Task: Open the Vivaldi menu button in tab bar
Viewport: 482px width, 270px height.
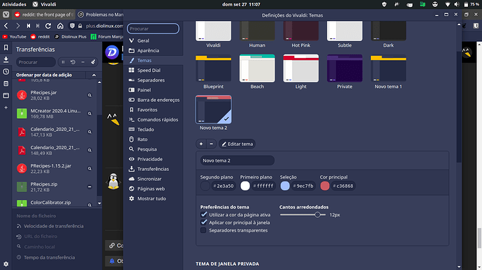Action: click(6, 15)
